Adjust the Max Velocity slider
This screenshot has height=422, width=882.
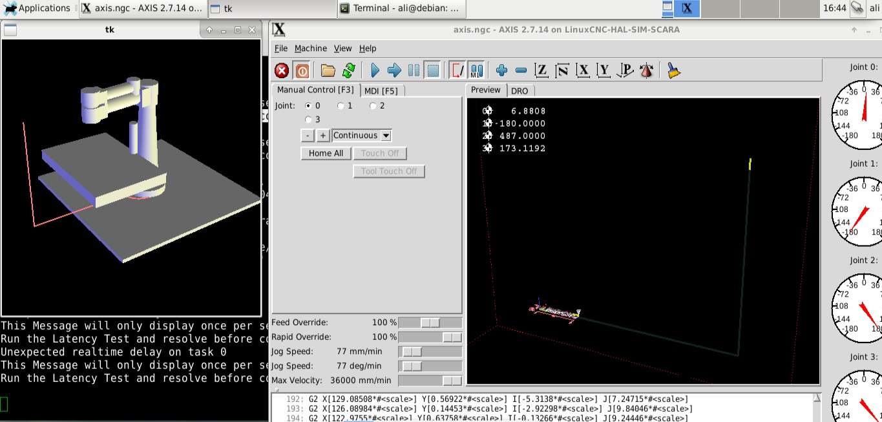click(430, 381)
